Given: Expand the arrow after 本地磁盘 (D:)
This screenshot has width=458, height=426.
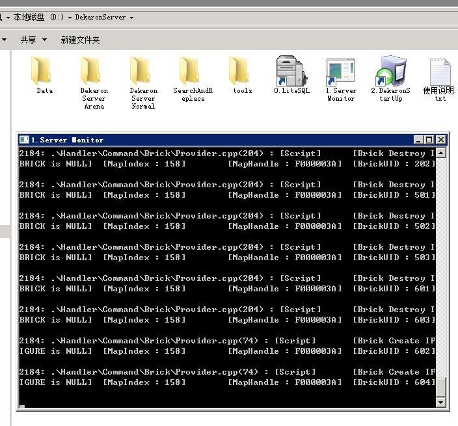Looking at the screenshot, I should point(70,18).
